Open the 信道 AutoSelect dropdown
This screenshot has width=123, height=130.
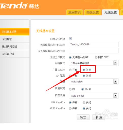94,81
